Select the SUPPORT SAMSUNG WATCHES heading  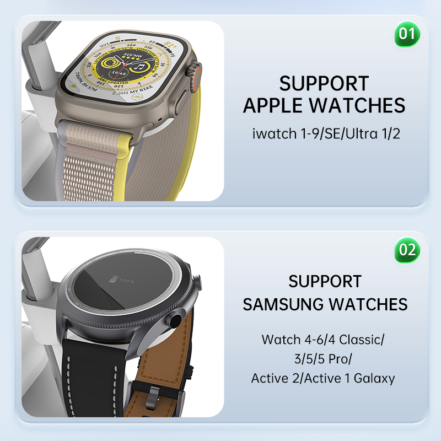[x=325, y=293]
